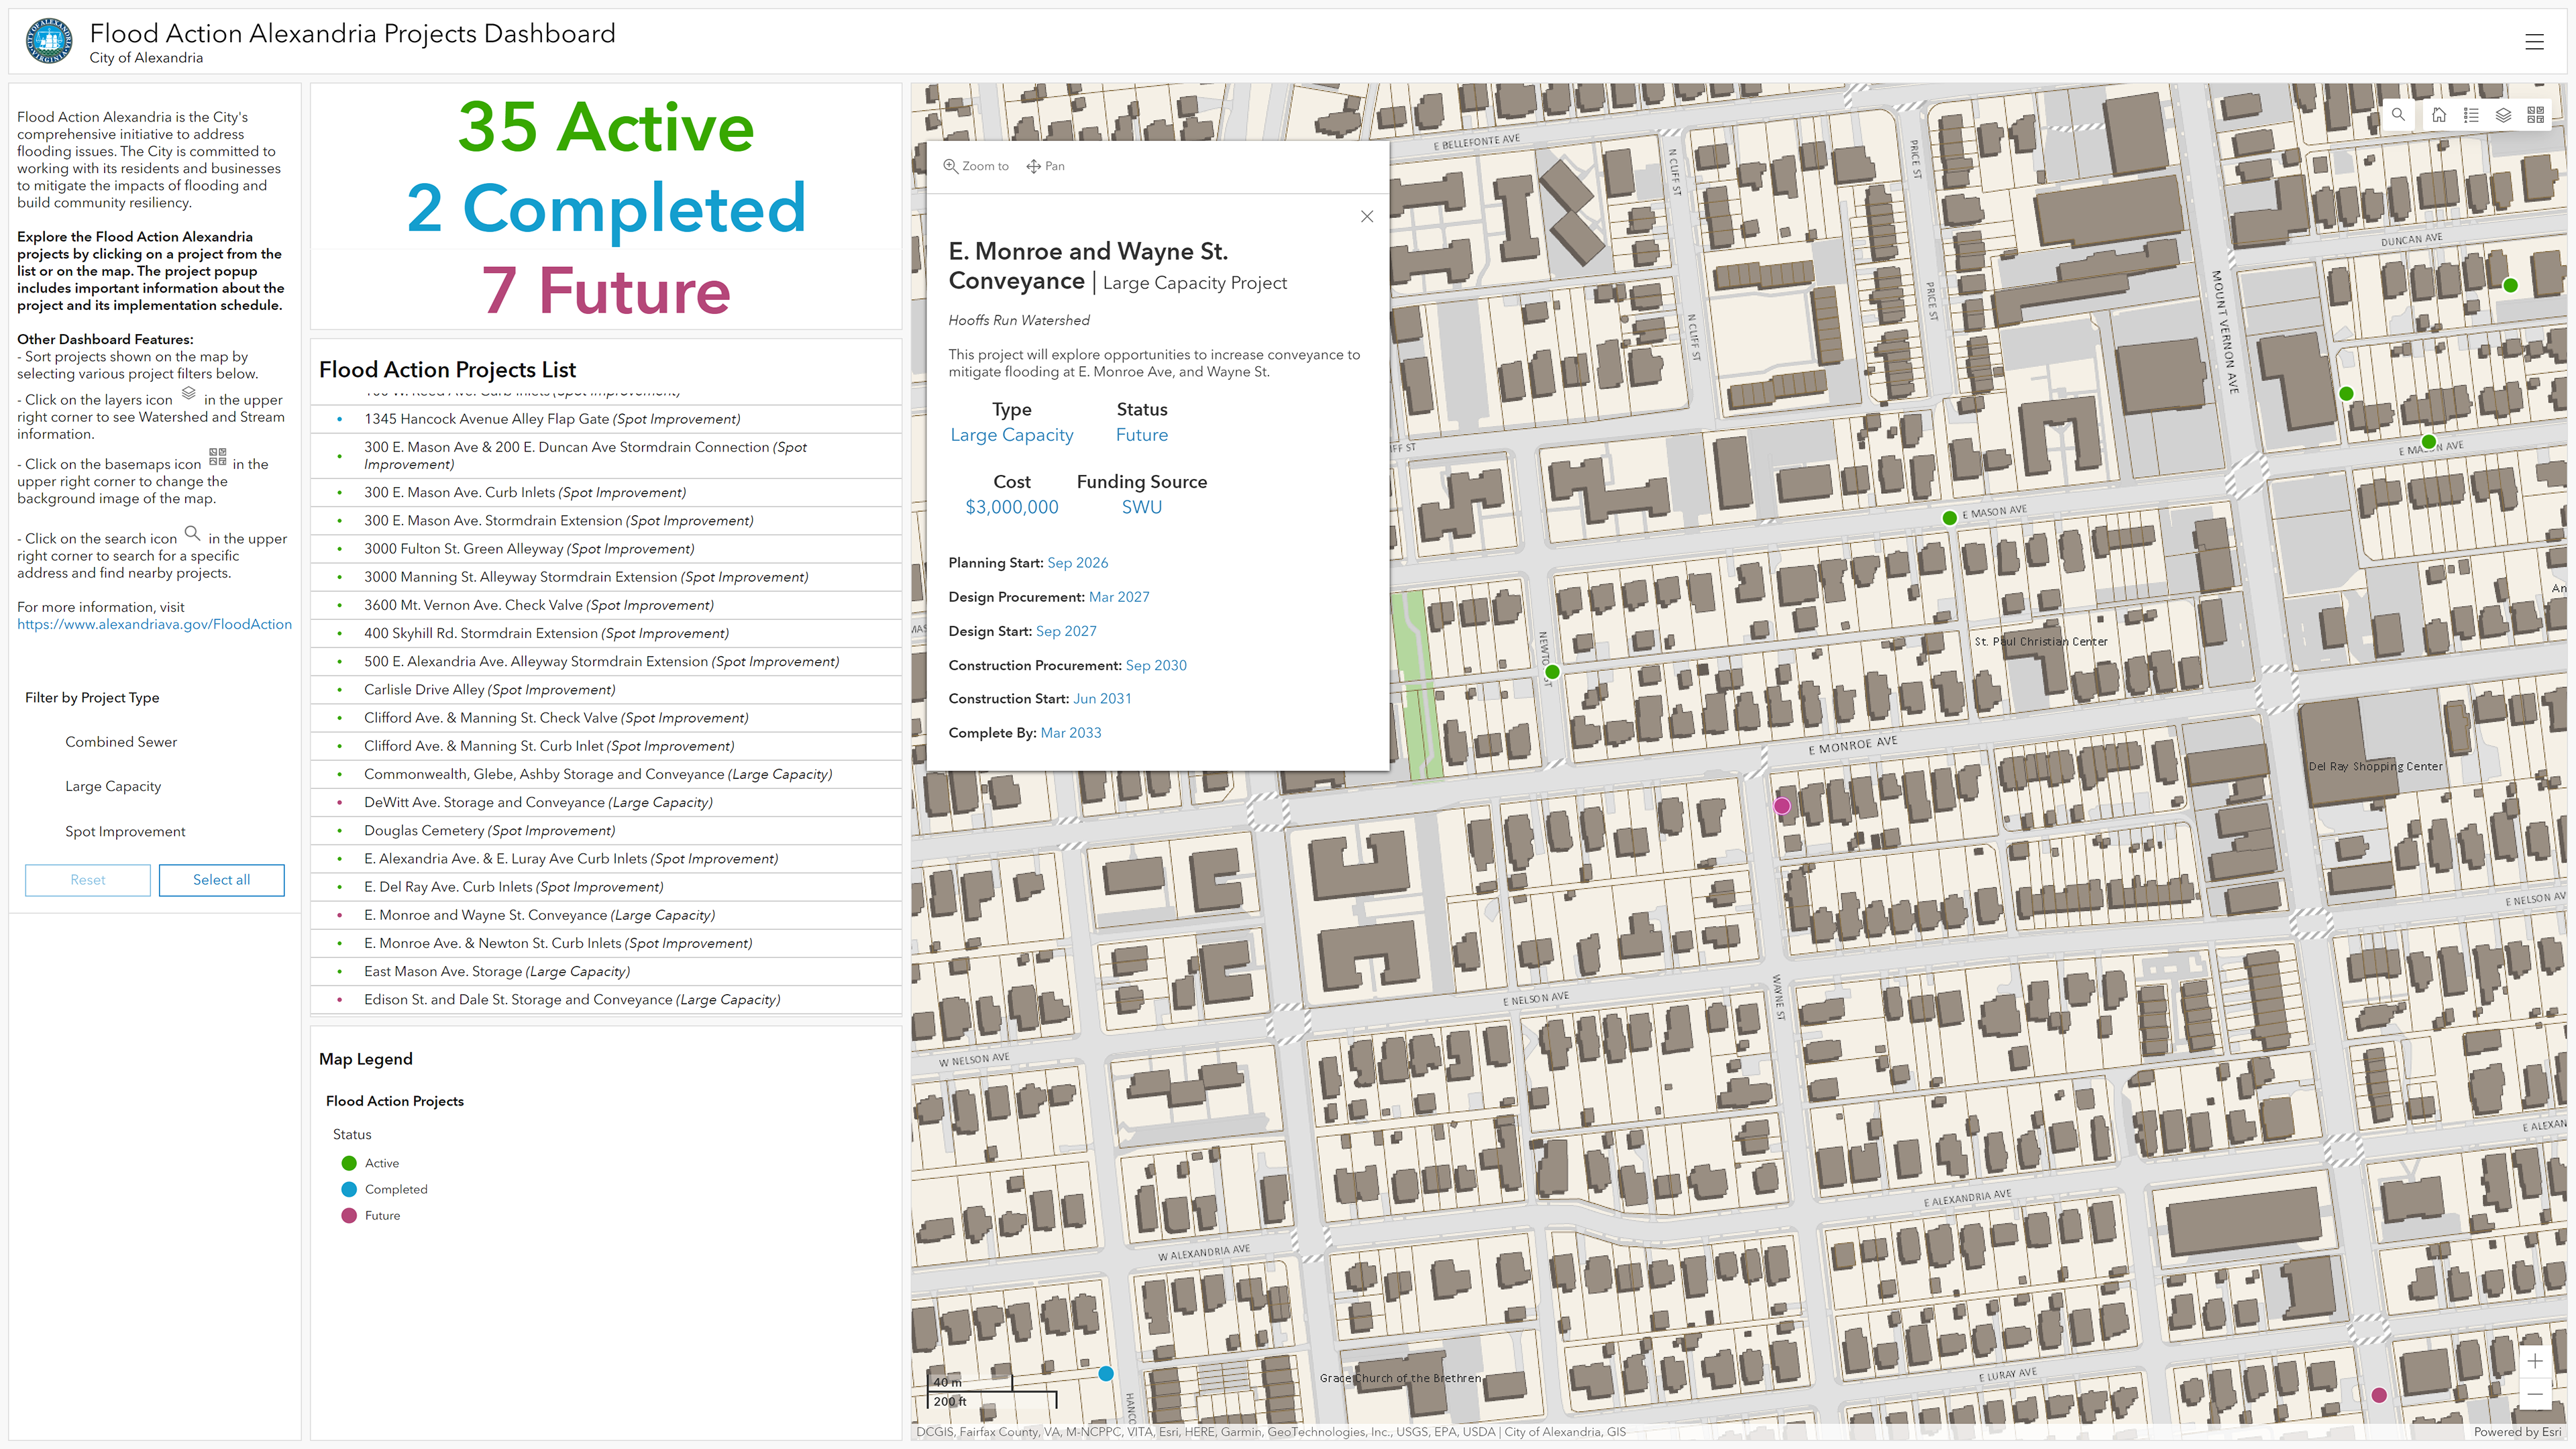Screen dimensions: 2576x1449
Task: Click the City of Alexandria seal logo
Action: [48, 42]
